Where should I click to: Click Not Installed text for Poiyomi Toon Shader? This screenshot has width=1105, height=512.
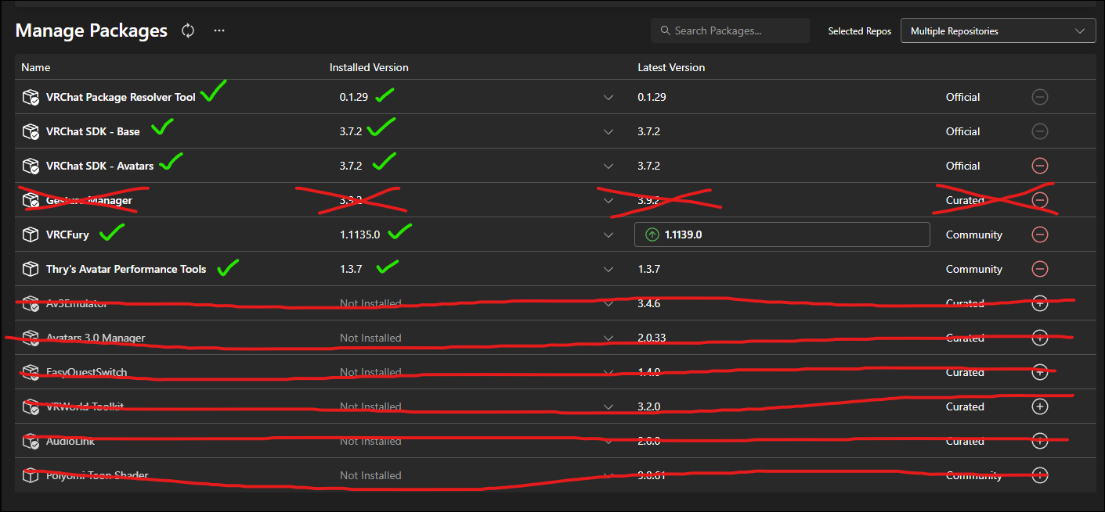370,475
